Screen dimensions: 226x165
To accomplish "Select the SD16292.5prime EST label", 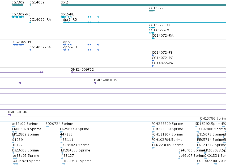I will [x=208, y=124].
